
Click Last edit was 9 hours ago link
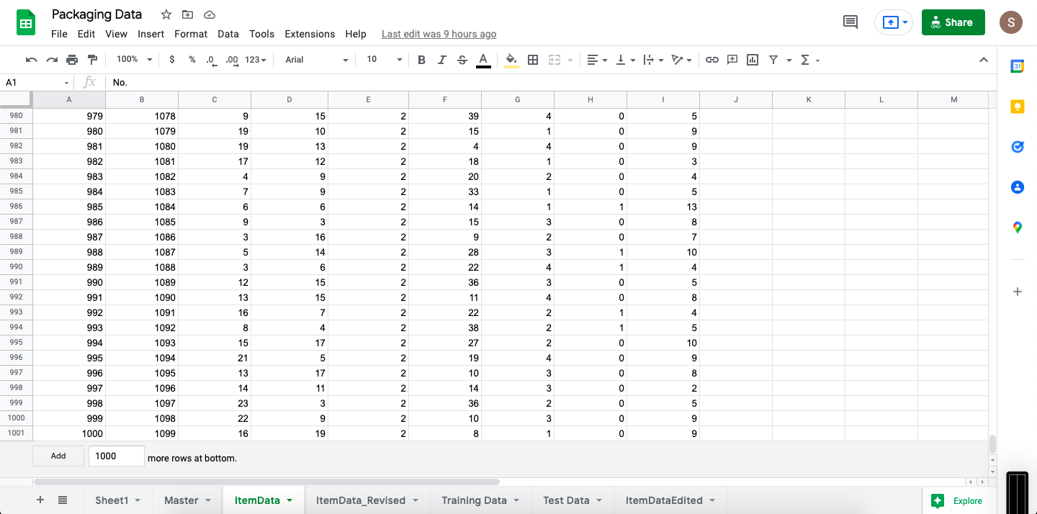[439, 34]
